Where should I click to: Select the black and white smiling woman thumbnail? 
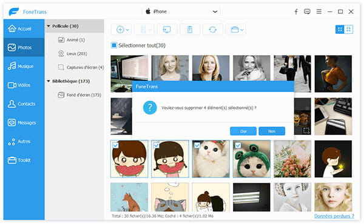(252, 68)
